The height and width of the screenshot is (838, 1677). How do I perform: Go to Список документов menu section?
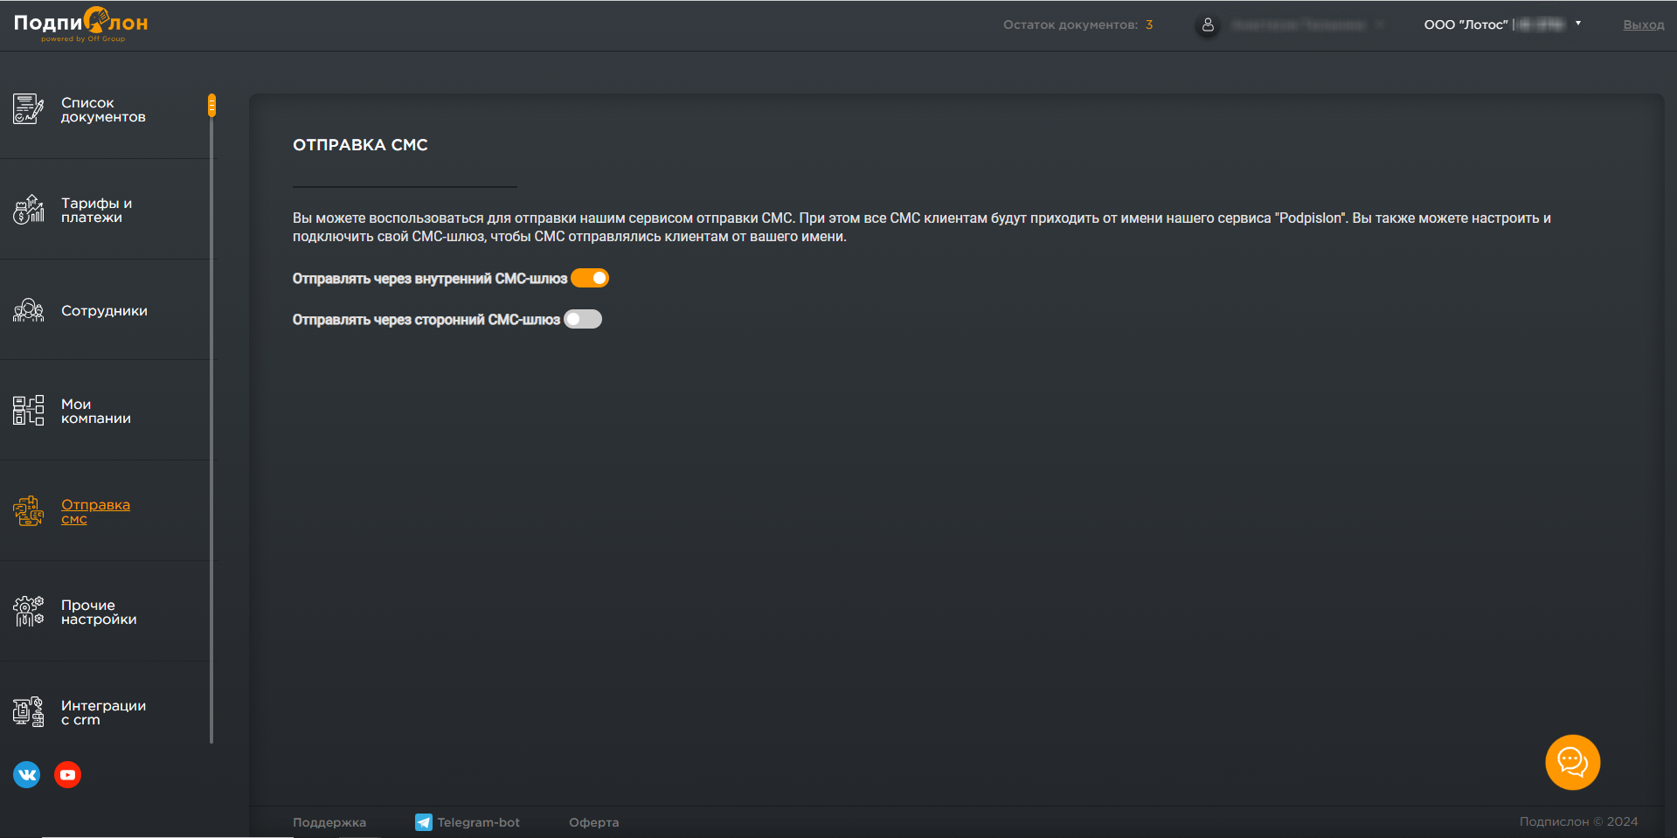point(102,110)
